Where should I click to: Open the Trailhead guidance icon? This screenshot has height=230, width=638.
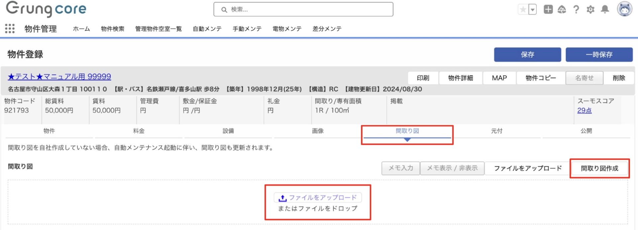pyautogui.click(x=562, y=10)
